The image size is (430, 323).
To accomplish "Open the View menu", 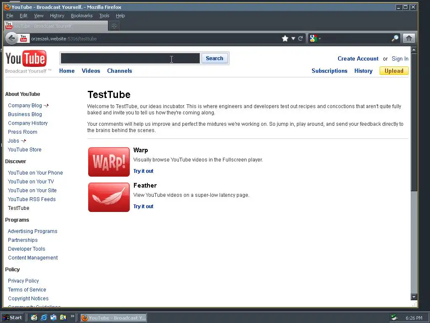I will pos(39,16).
